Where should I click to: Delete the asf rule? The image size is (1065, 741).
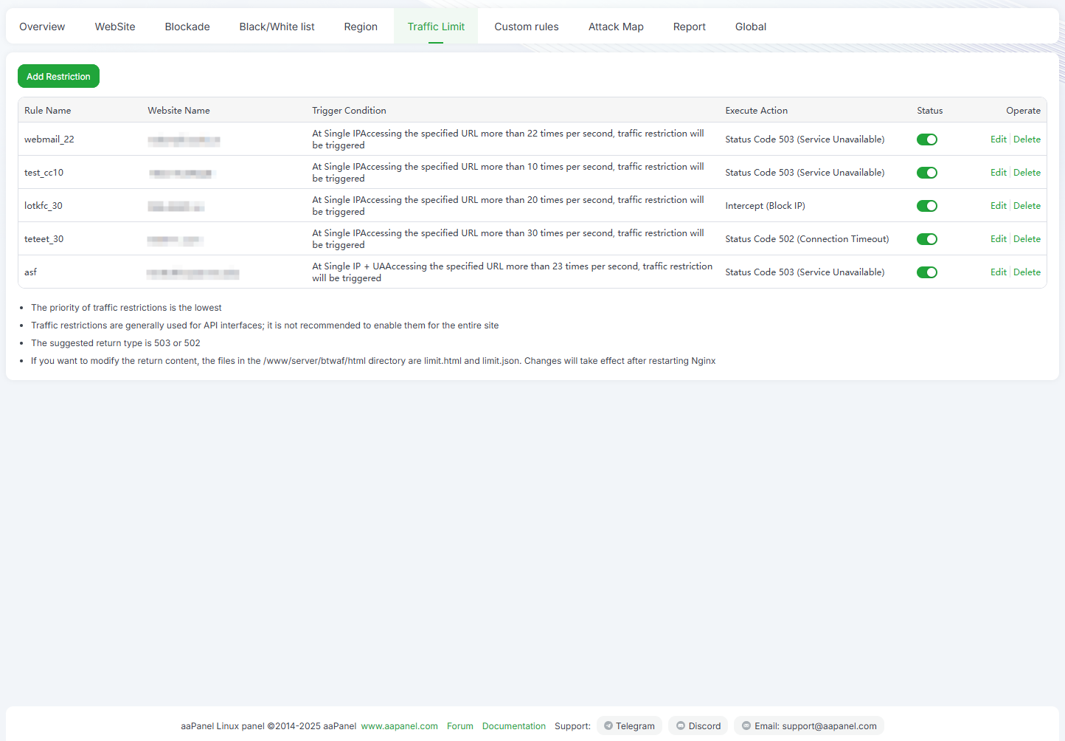pos(1027,272)
